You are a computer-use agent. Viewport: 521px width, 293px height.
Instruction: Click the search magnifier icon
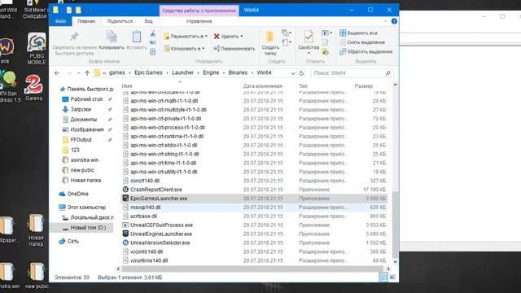pos(387,72)
